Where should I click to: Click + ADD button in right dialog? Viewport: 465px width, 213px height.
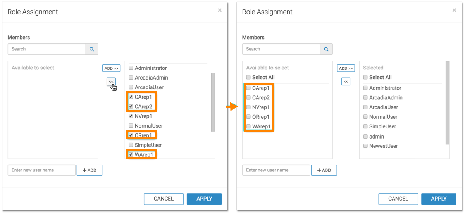tap(324, 170)
